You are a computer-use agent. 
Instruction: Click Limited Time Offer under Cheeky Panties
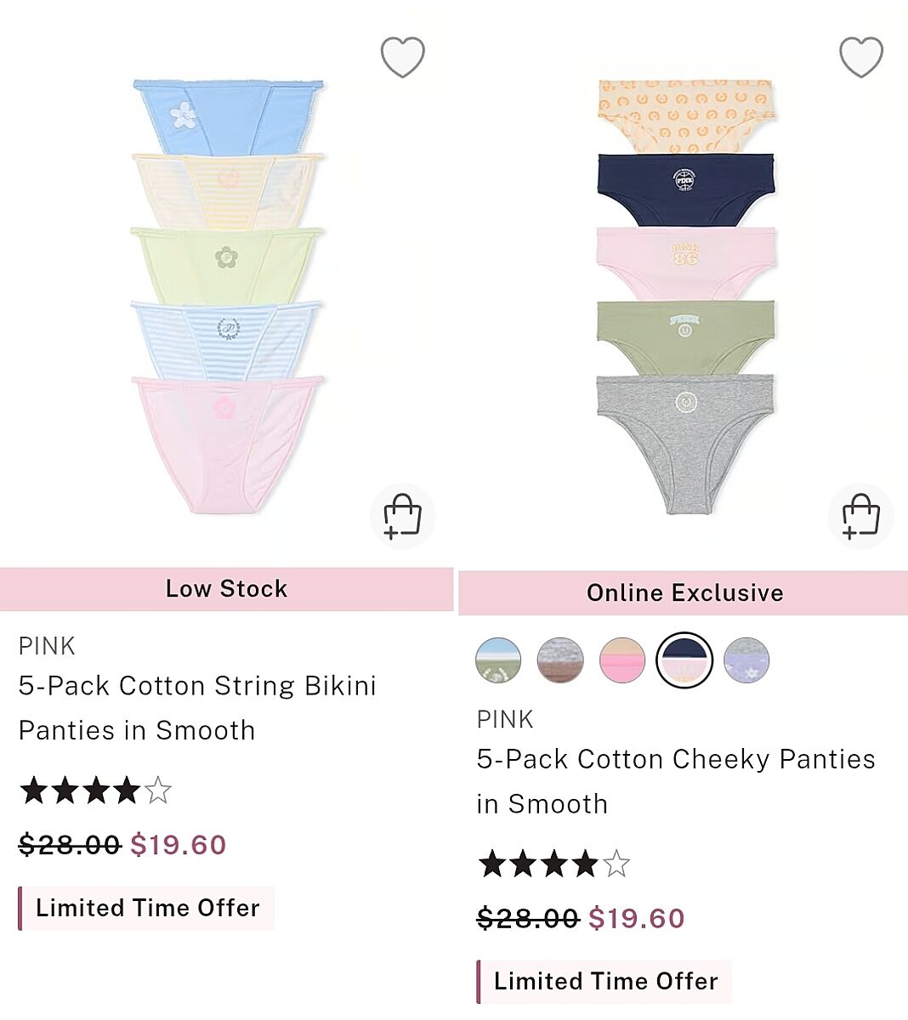[604, 981]
